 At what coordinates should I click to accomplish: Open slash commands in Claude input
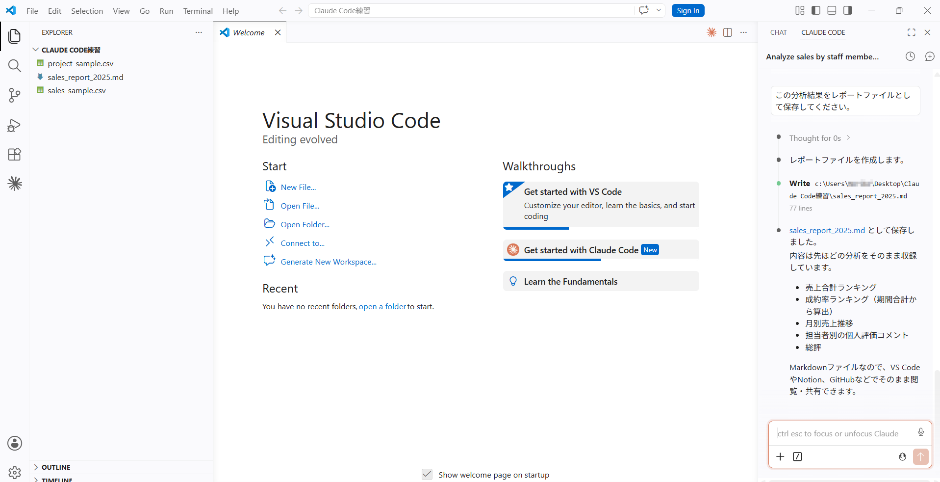coord(797,456)
